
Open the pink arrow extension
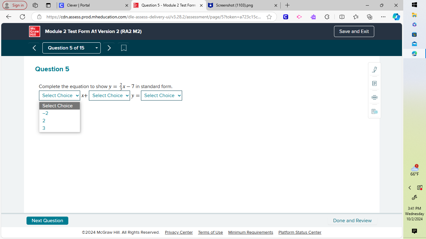(299, 17)
